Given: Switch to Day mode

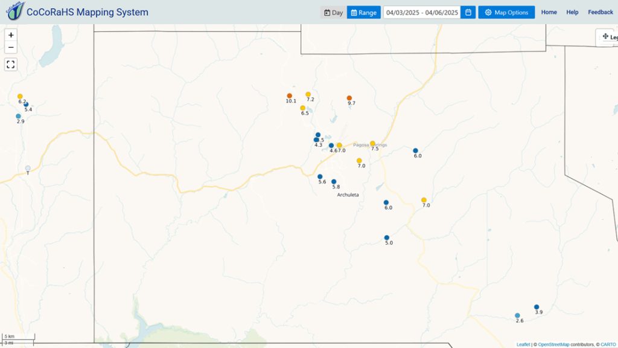Looking at the screenshot, I should click(x=333, y=12).
